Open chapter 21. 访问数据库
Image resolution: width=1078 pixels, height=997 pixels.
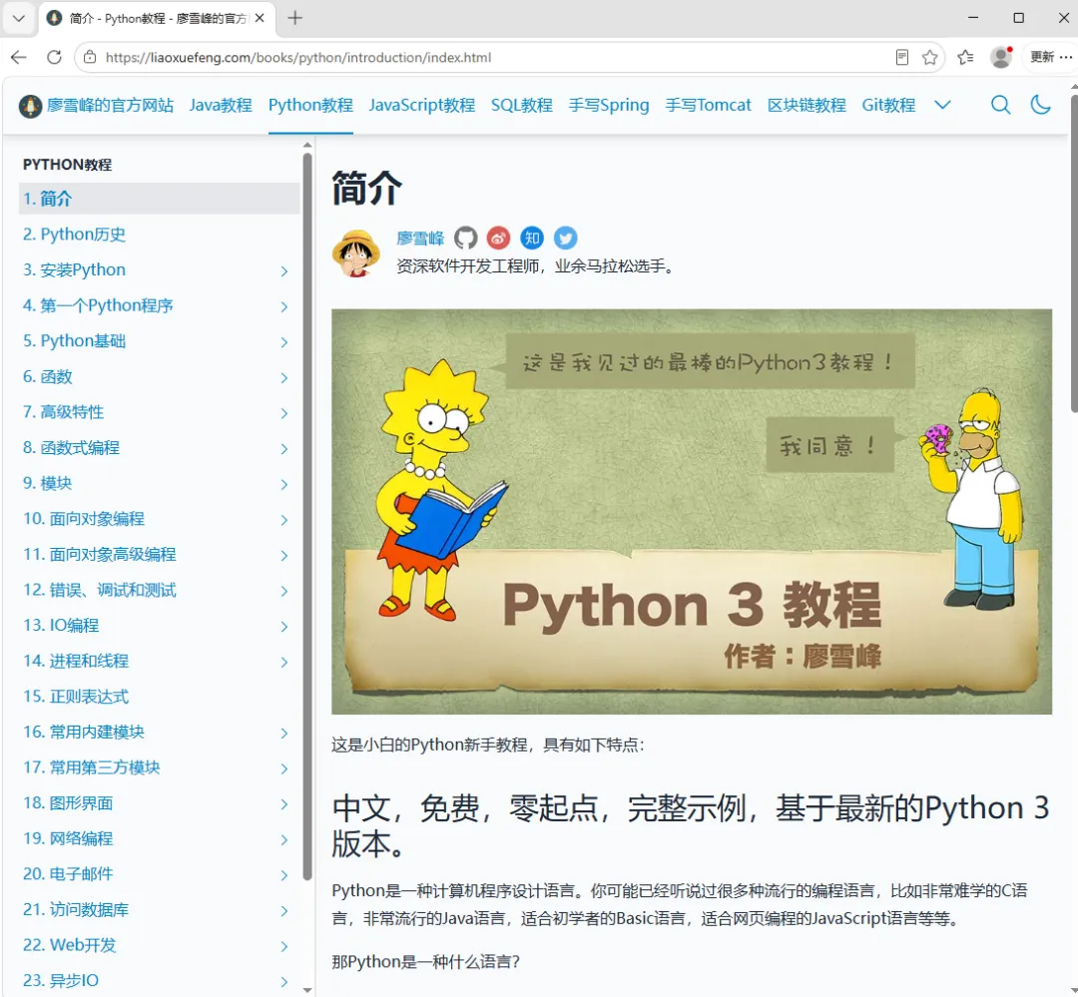pyautogui.click(x=76, y=910)
